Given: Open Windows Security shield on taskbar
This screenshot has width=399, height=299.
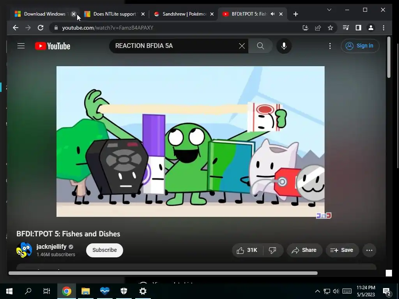Looking at the screenshot, I should [124, 291].
